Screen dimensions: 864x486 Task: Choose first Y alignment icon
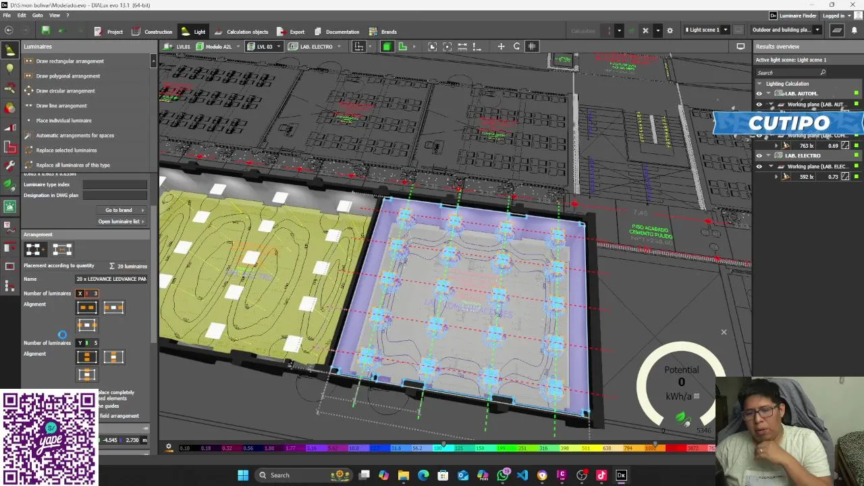(87, 357)
